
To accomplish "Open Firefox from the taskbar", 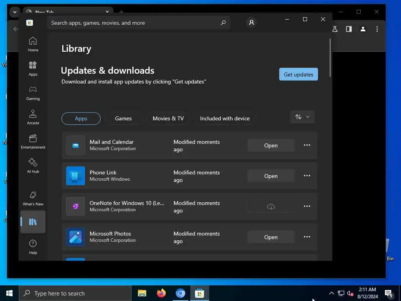I will [161, 293].
